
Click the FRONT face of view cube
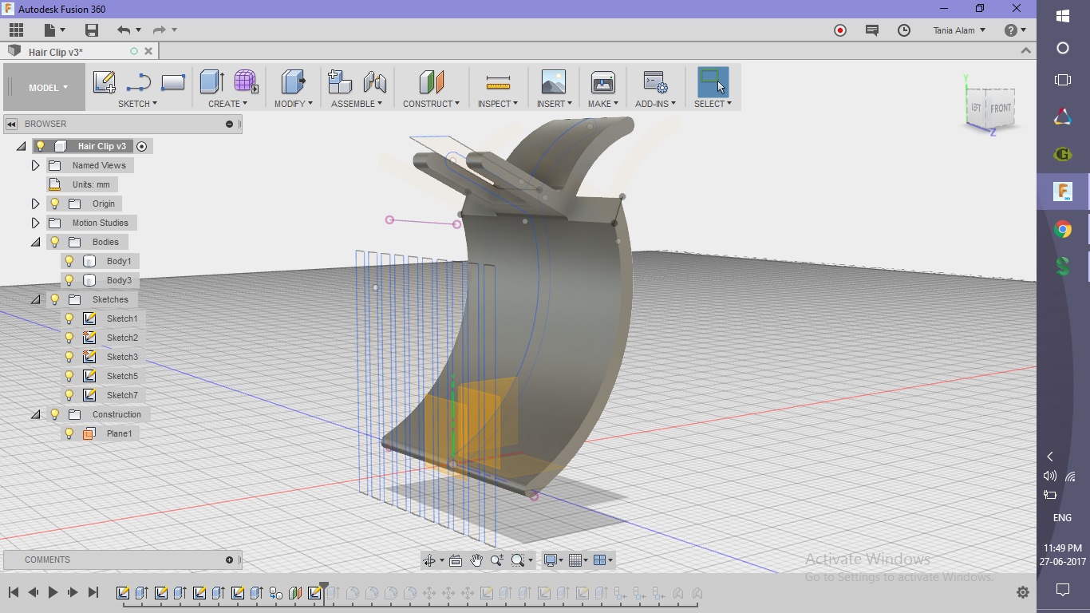coord(1001,109)
